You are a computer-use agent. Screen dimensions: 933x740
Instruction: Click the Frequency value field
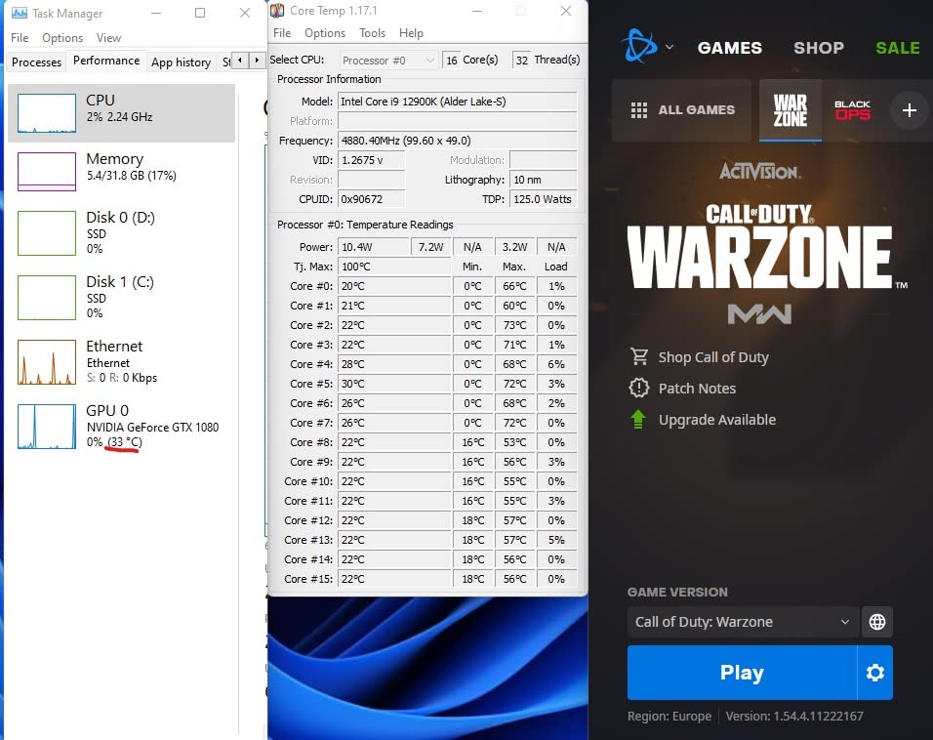(457, 141)
